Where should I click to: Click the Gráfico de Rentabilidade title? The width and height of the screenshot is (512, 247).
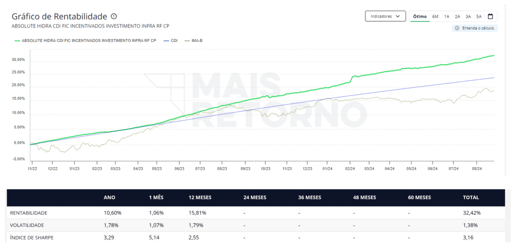59,16
